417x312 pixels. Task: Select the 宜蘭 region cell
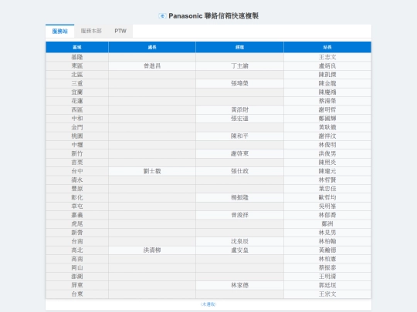77,92
